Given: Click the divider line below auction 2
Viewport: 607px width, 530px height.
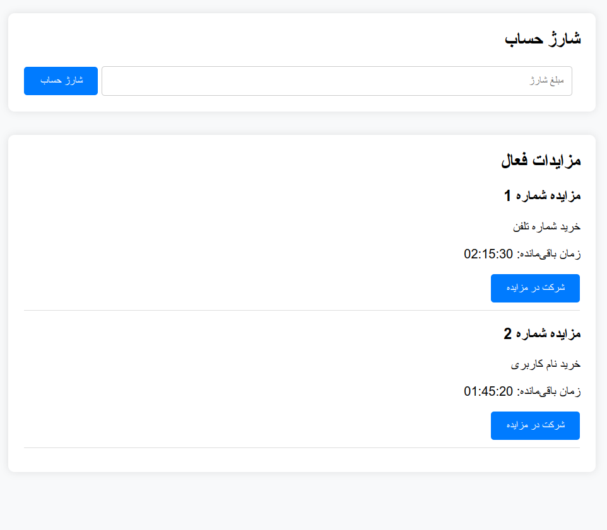Looking at the screenshot, I should 302,447.
